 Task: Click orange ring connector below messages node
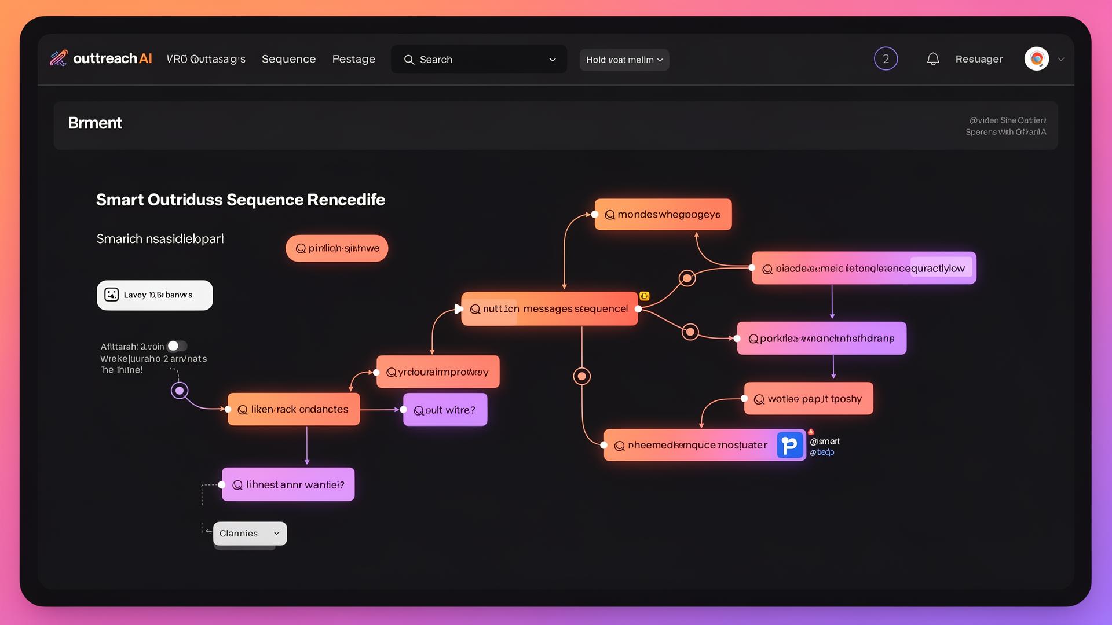pyautogui.click(x=582, y=377)
